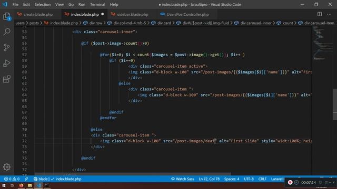The width and height of the screenshot is (337, 189).
Task: Click 'count' breadcrumb
Action: coord(288,23)
